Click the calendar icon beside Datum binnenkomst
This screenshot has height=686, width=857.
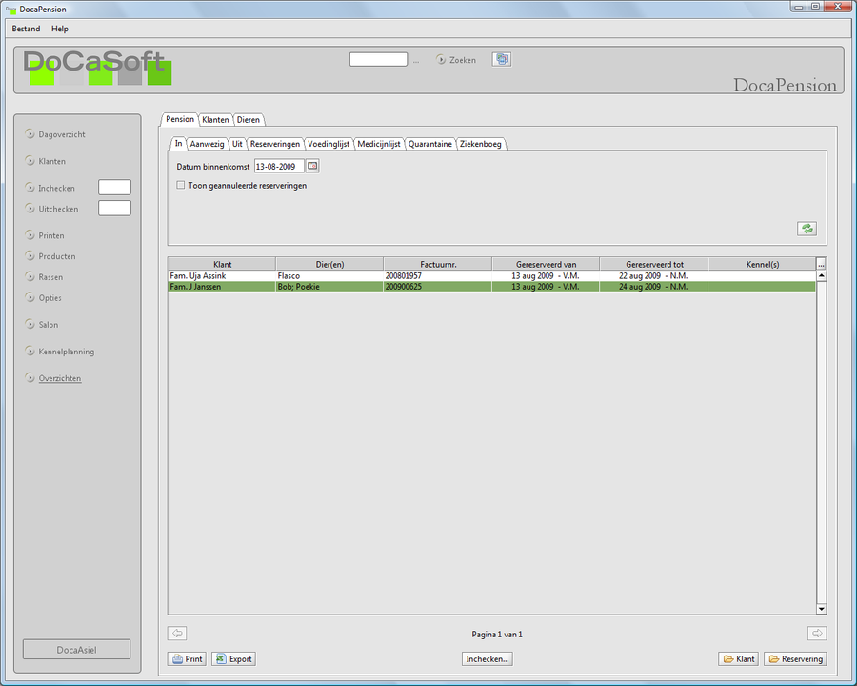(x=312, y=166)
